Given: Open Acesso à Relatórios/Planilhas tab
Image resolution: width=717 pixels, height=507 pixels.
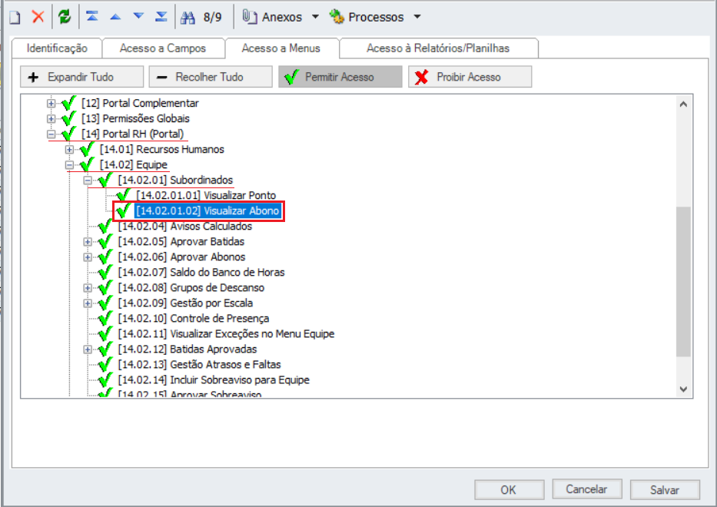Looking at the screenshot, I should point(438,48).
